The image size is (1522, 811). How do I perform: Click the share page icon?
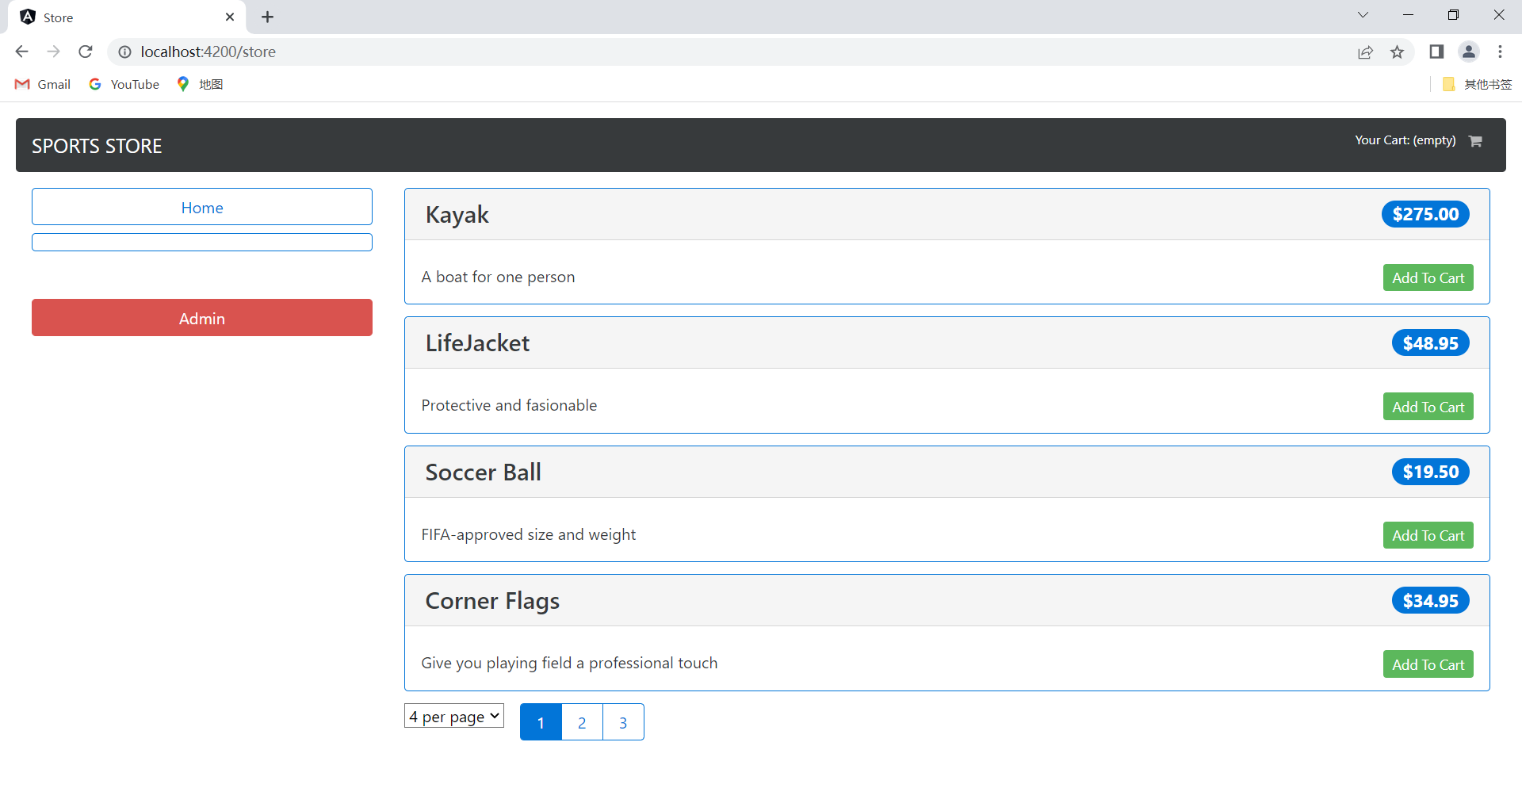[x=1365, y=52]
